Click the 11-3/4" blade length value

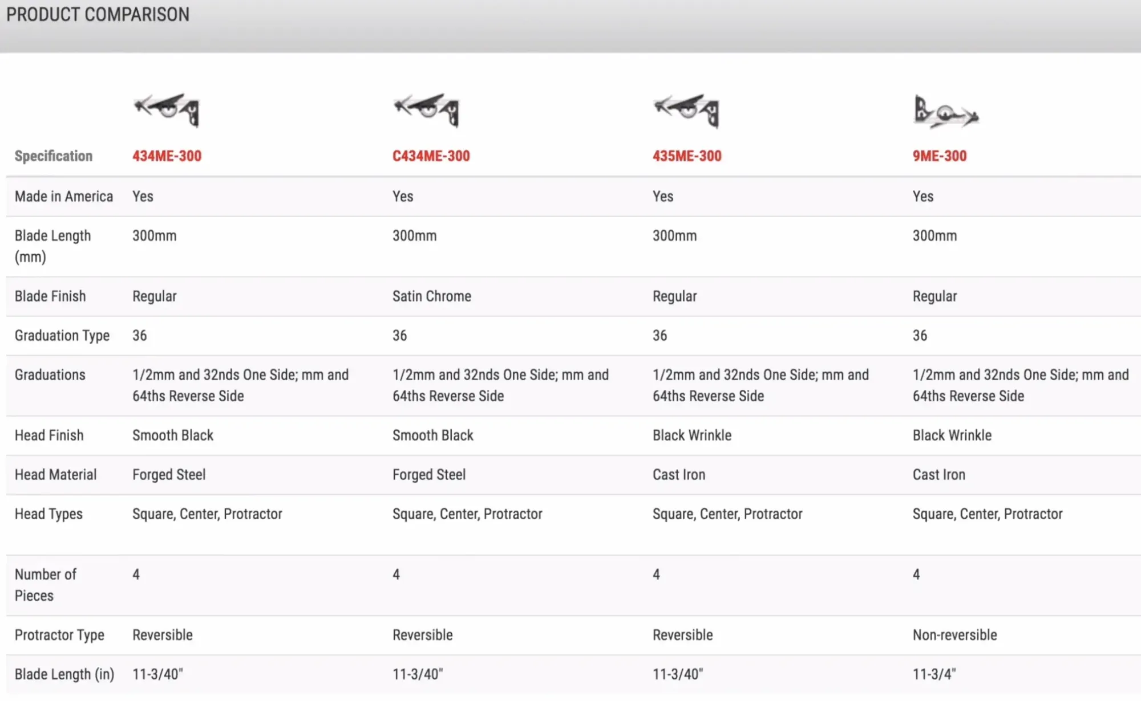point(934,674)
